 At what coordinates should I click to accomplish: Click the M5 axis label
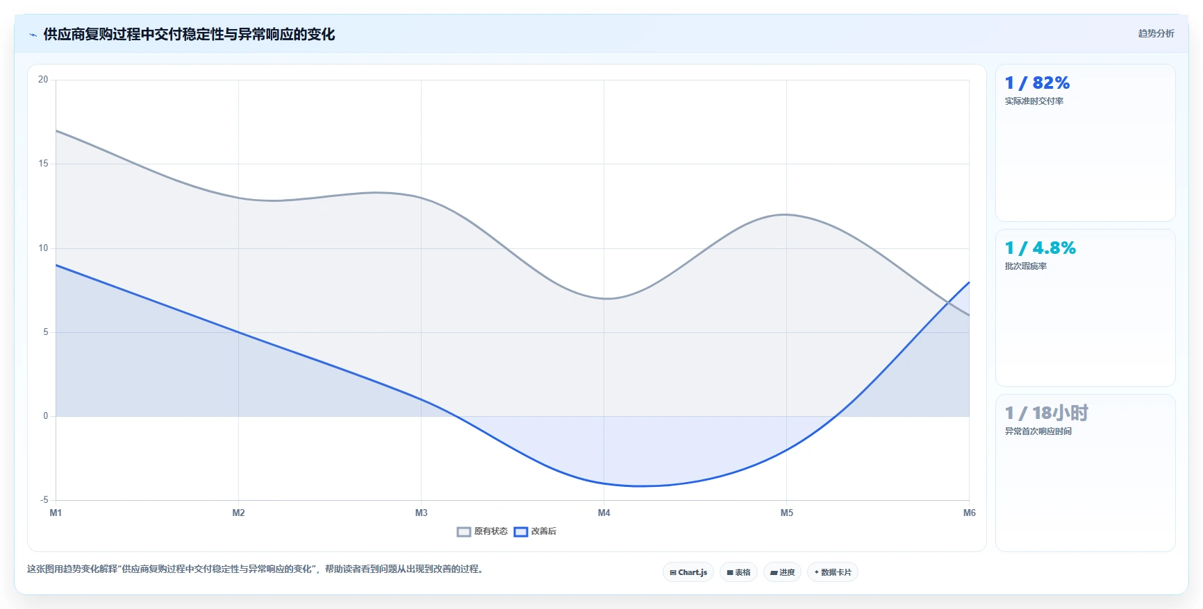click(786, 513)
